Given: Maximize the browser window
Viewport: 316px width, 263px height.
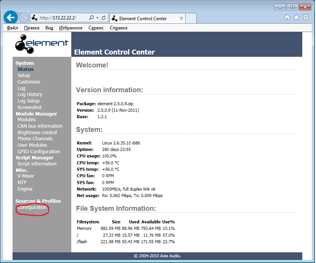Looking at the screenshot, I should click(x=292, y=7).
